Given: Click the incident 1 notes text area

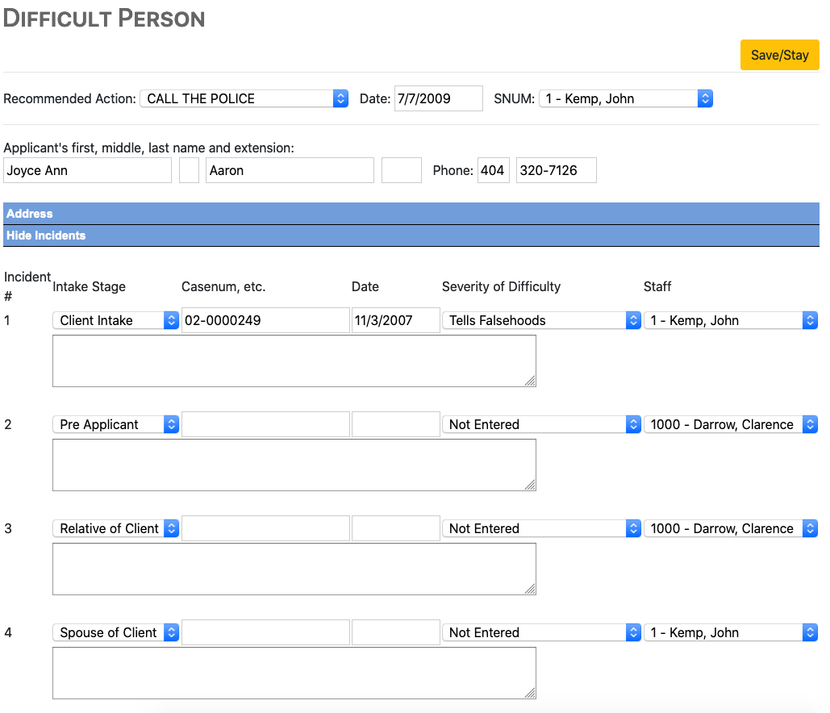Looking at the screenshot, I should (x=294, y=361).
